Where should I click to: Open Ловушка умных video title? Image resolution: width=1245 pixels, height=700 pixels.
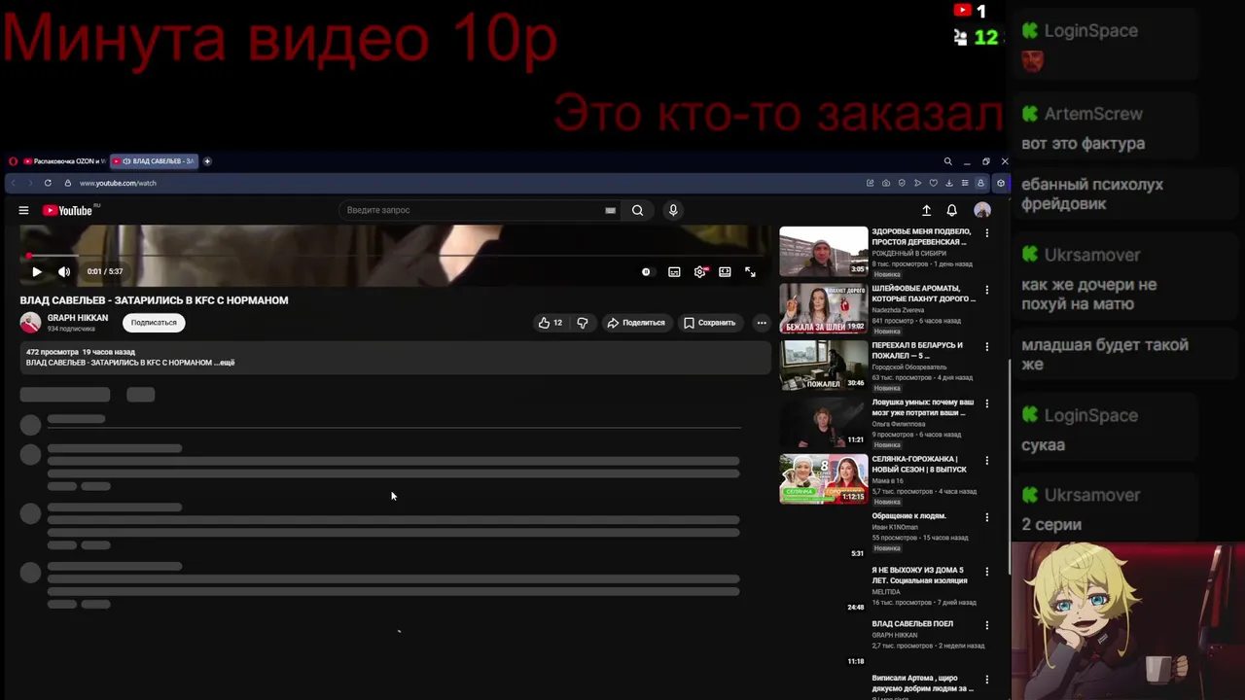(x=922, y=407)
